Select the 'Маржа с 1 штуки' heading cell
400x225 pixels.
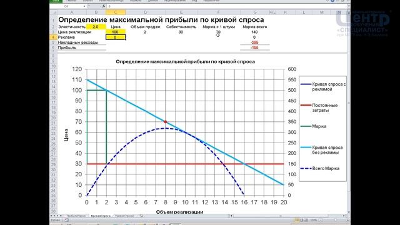click(219, 27)
